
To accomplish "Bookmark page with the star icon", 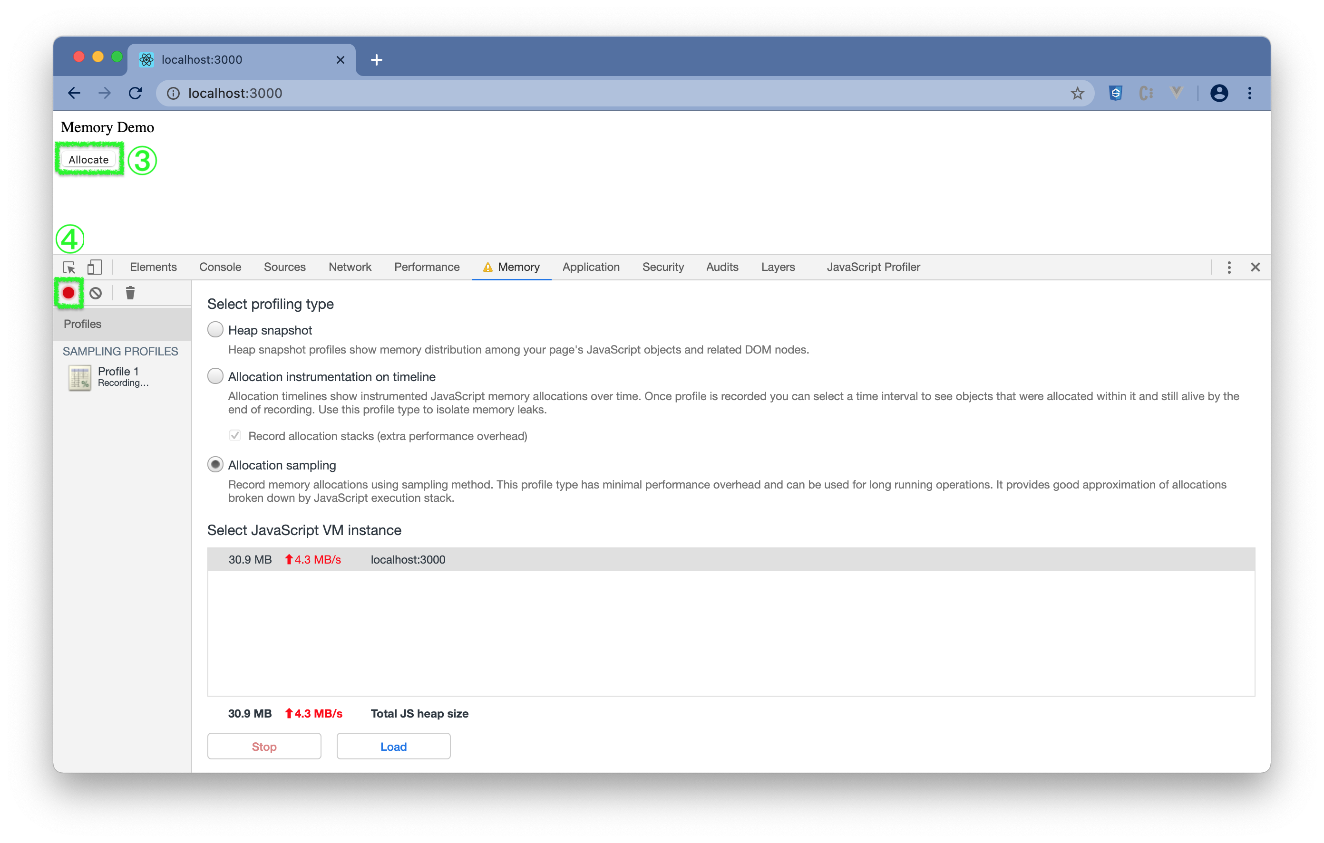I will (1077, 94).
